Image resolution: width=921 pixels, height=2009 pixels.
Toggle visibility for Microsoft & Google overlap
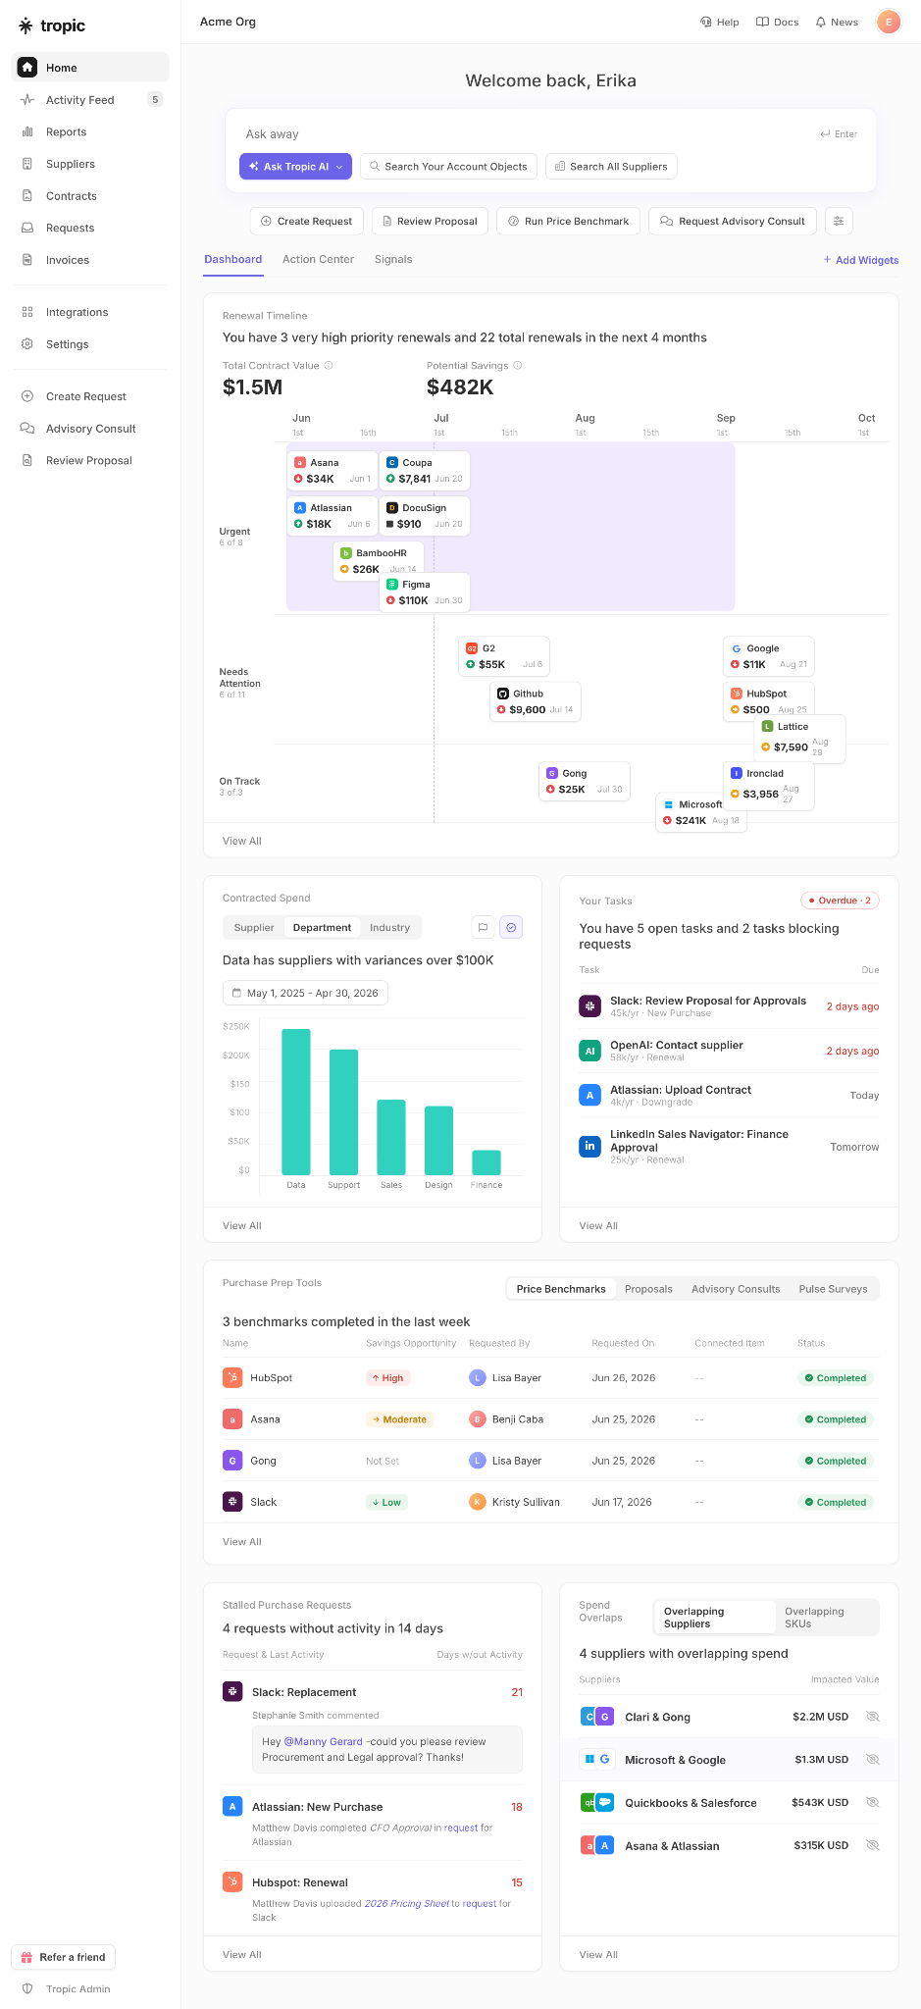tap(872, 1760)
